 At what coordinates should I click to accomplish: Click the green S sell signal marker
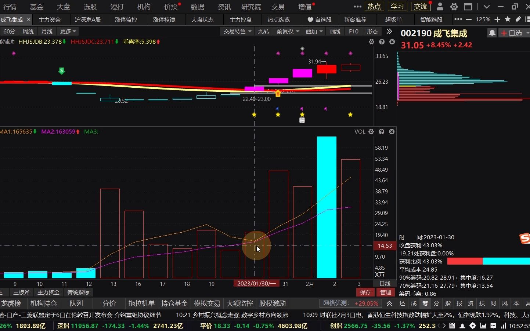pos(62,70)
